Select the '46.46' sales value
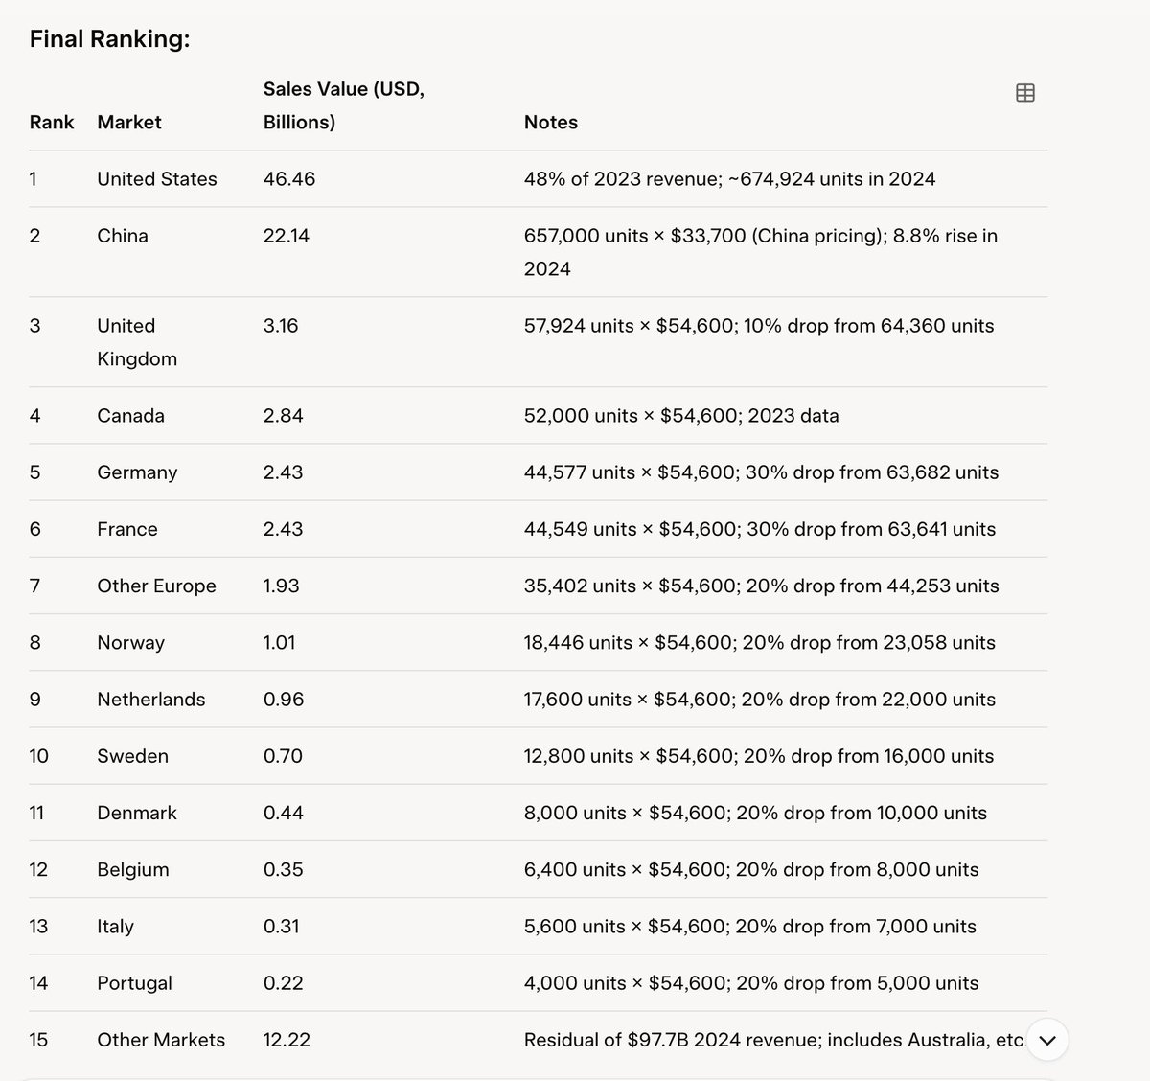1150x1081 pixels. (289, 179)
